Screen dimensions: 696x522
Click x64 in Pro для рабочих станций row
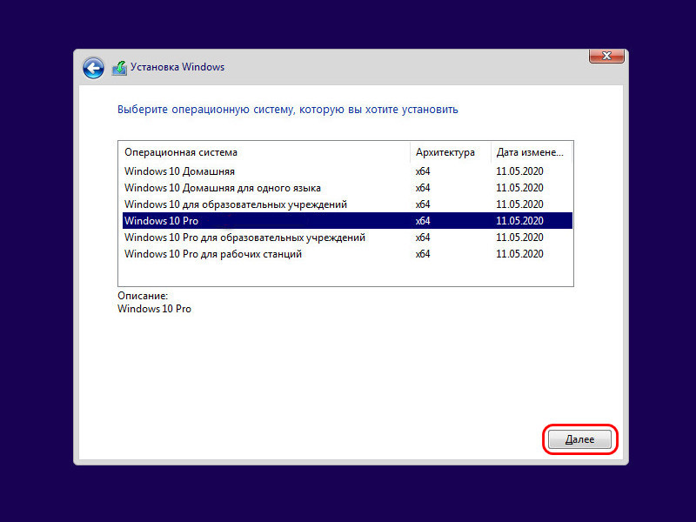pyautogui.click(x=423, y=254)
